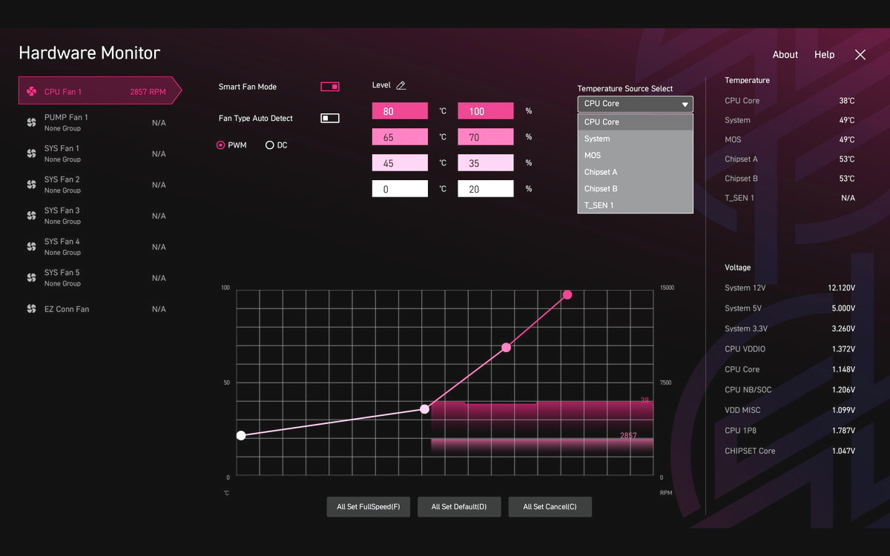Click the CPU VDDIO 1.372V value
The height and width of the screenshot is (556, 890).
point(843,349)
